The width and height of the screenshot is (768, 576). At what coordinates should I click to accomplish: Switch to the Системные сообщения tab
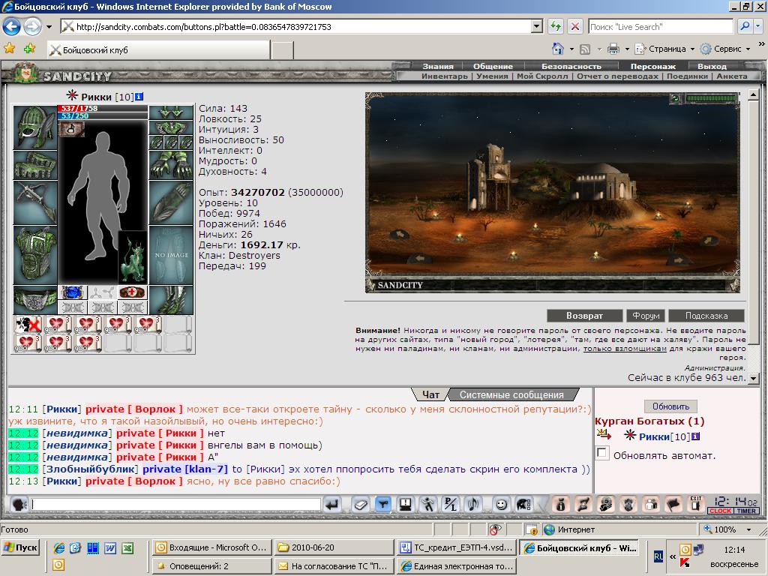click(511, 394)
